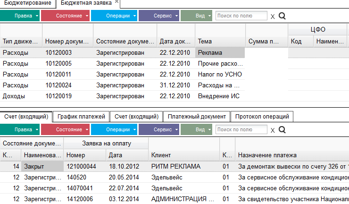349x204 pixels.
Task: Open the График платежей tab
Action: click(x=81, y=117)
